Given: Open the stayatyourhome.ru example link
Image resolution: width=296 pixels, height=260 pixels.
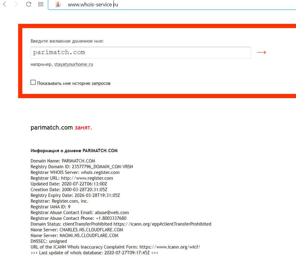Looking at the screenshot, I should [x=74, y=64].
